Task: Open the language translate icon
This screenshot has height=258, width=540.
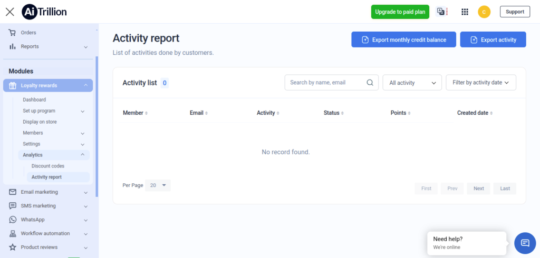Action: [441, 12]
